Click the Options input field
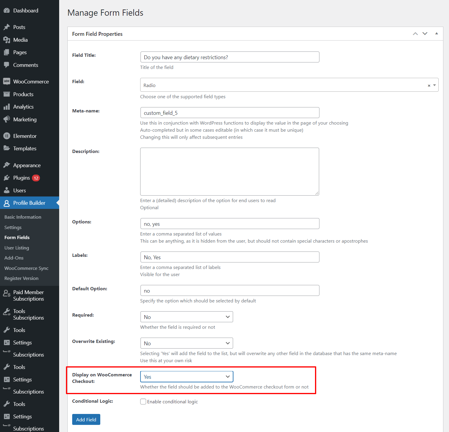The width and height of the screenshot is (449, 432). (x=230, y=224)
